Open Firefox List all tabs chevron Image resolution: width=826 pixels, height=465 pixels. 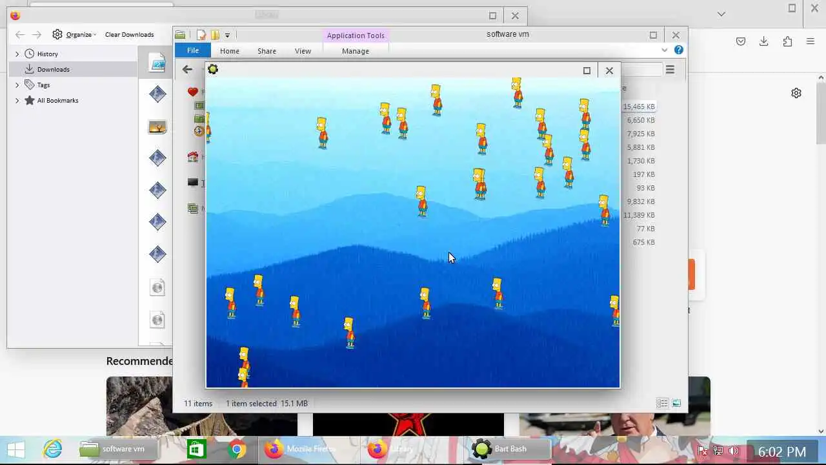pos(721,14)
